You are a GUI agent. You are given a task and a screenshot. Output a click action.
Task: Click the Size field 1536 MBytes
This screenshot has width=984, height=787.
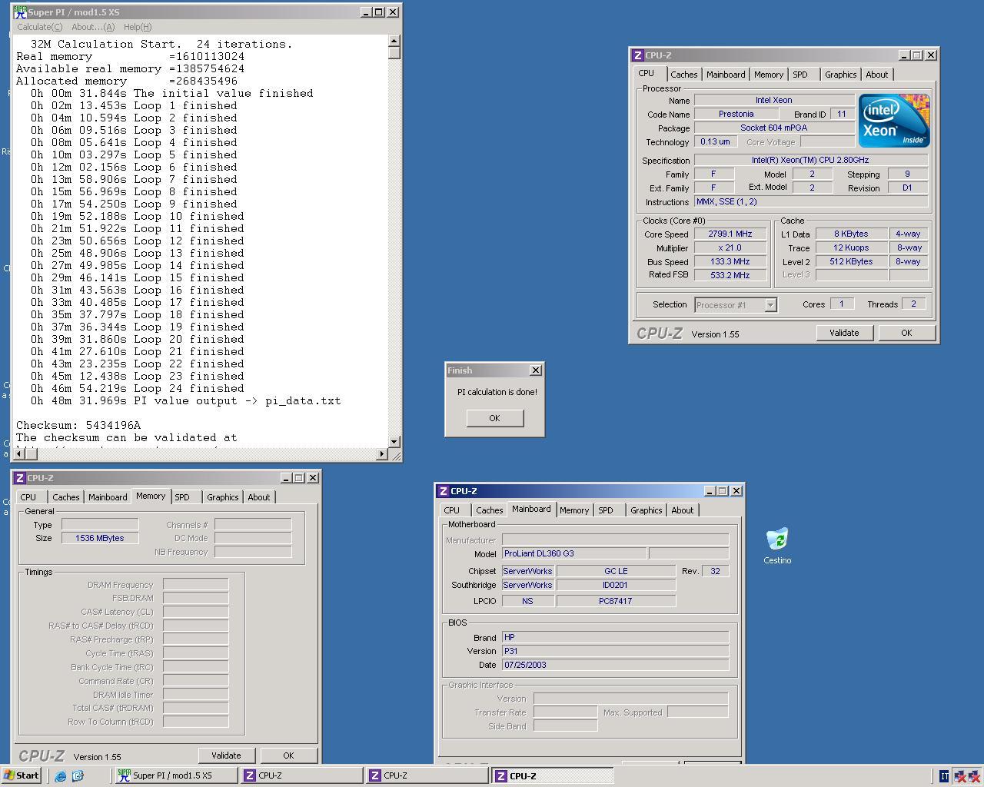tap(100, 538)
